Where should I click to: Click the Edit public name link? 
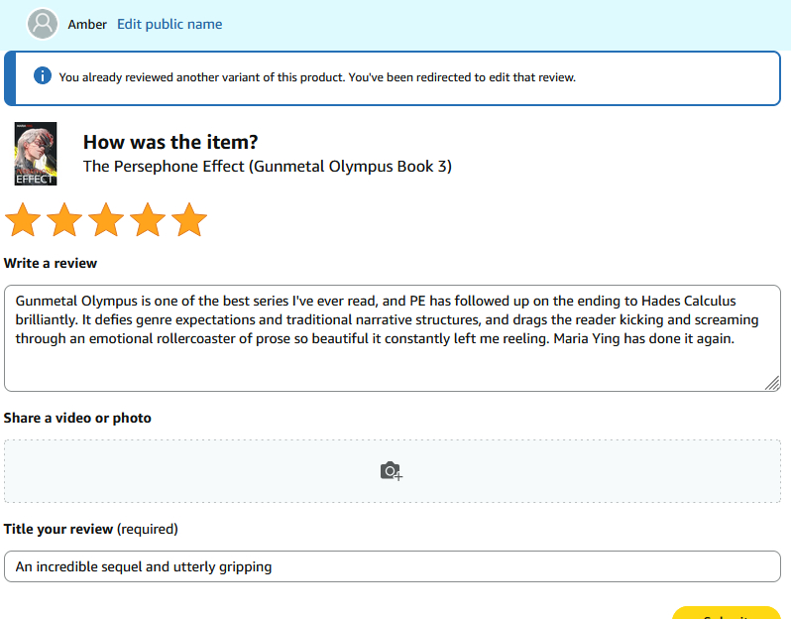pyautogui.click(x=169, y=24)
